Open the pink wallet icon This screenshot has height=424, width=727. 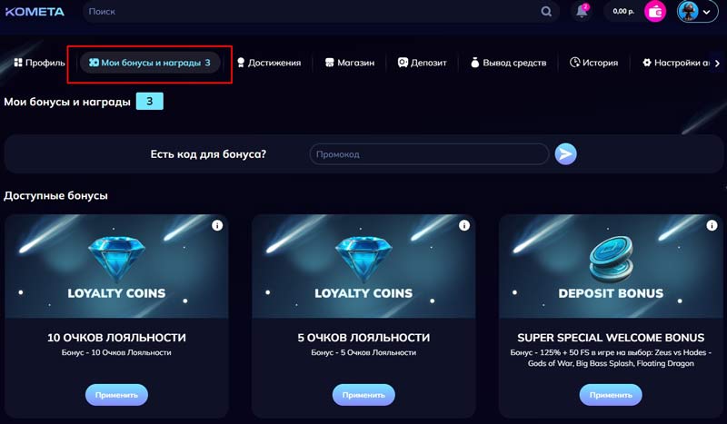pyautogui.click(x=655, y=12)
